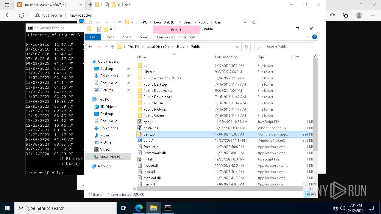Open Task View on taskbar
The width and height of the screenshot is (381, 214).
(x=124, y=208)
